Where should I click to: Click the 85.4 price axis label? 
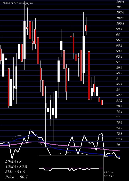[119, 84]
